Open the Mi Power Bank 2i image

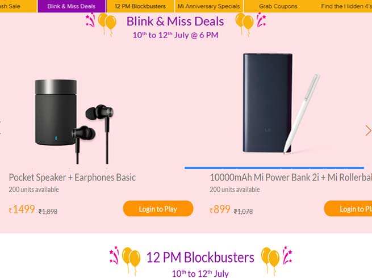click(281, 103)
